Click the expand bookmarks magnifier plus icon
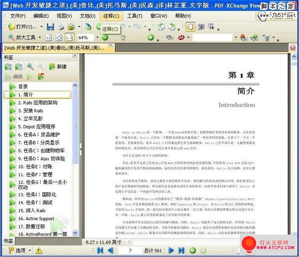The width and height of the screenshot is (299, 257). (30, 67)
